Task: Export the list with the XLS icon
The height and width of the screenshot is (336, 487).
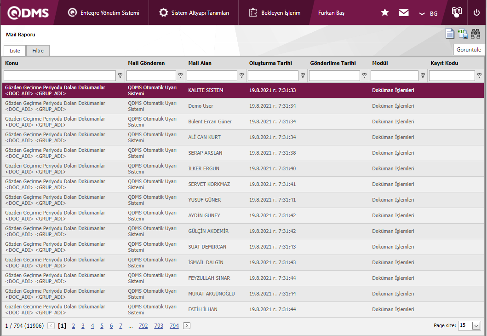Action: (x=463, y=34)
